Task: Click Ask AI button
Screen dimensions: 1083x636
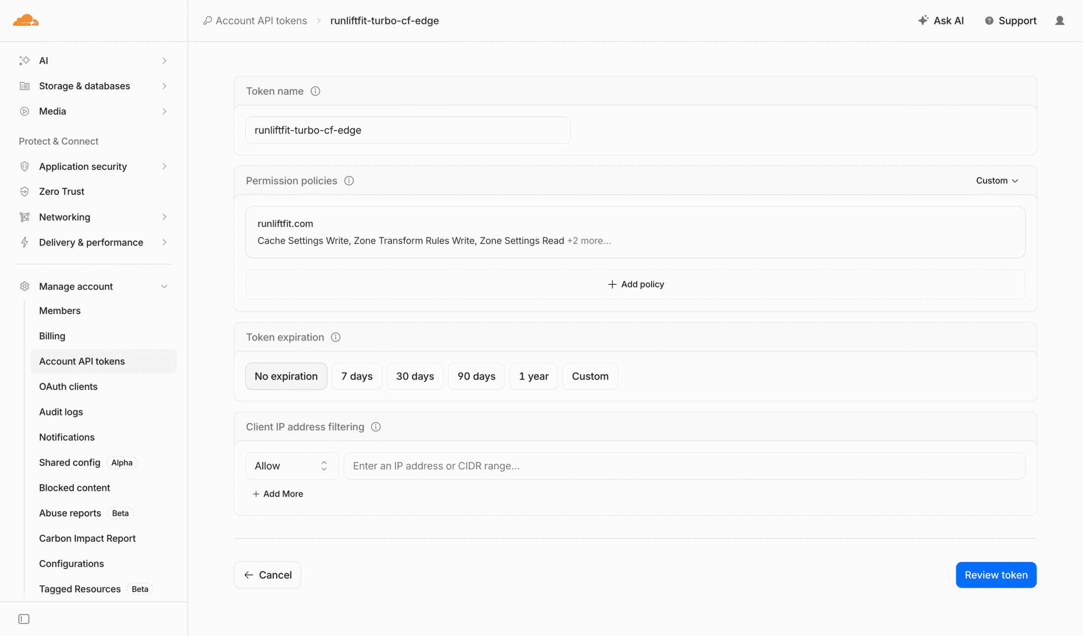Action: (x=941, y=21)
